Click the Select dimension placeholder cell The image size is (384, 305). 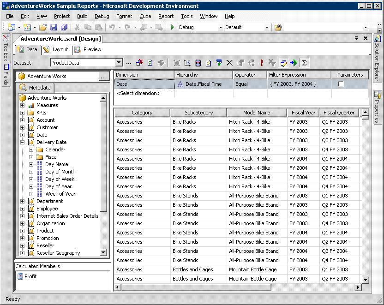(138, 93)
